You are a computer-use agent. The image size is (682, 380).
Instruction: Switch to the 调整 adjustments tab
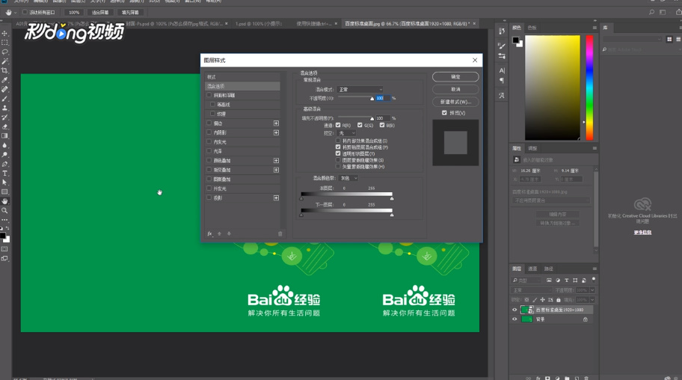pyautogui.click(x=532, y=148)
